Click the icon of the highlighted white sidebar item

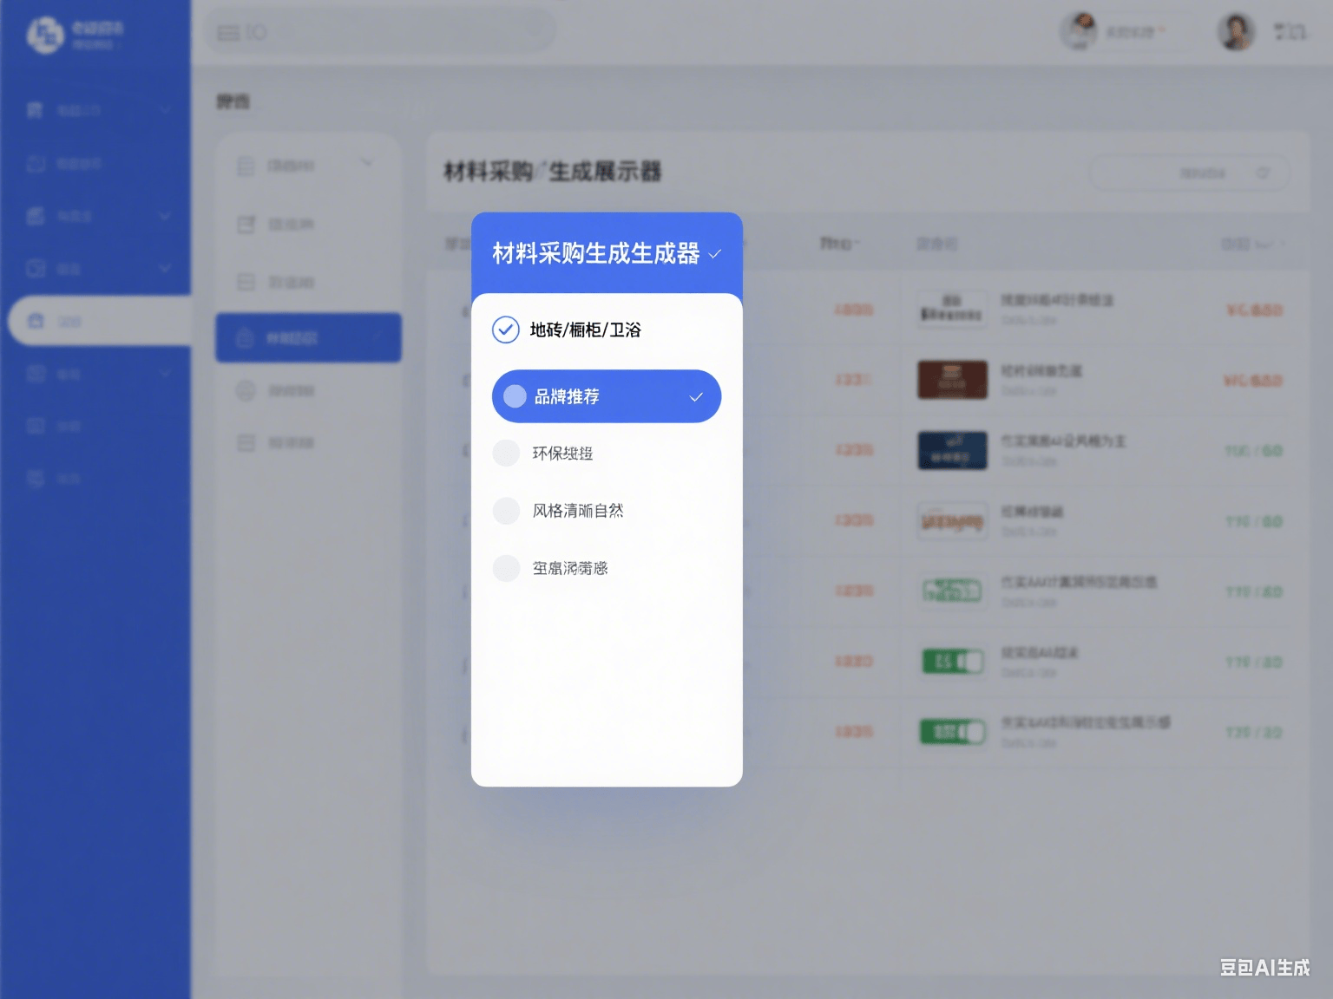[x=36, y=321]
